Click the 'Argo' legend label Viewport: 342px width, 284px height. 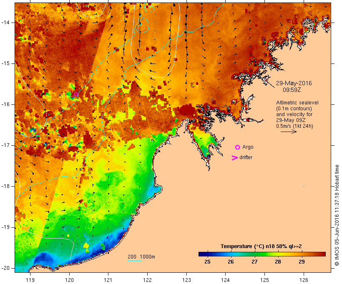248,147
